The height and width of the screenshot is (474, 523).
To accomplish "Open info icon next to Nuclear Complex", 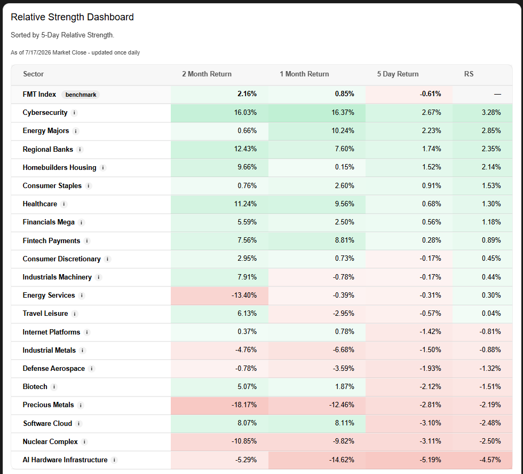I will click(x=84, y=442).
